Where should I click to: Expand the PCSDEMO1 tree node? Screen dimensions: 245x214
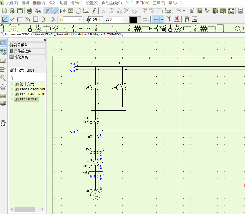[12, 99]
